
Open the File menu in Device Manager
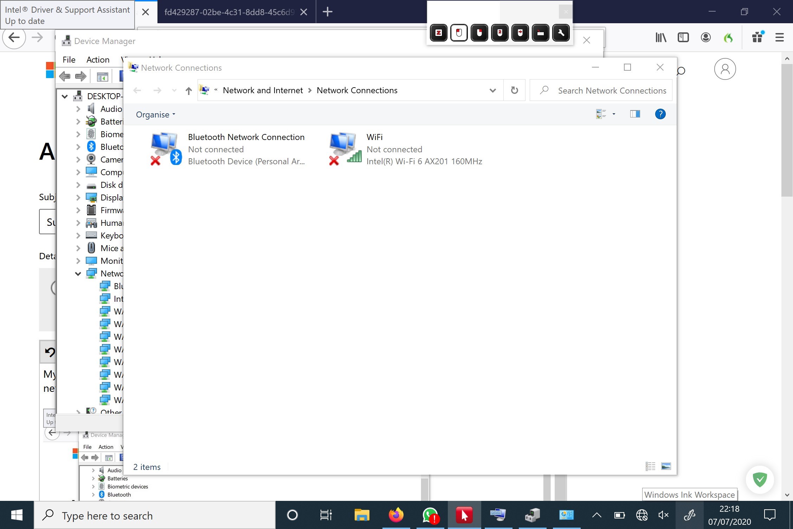coord(69,60)
